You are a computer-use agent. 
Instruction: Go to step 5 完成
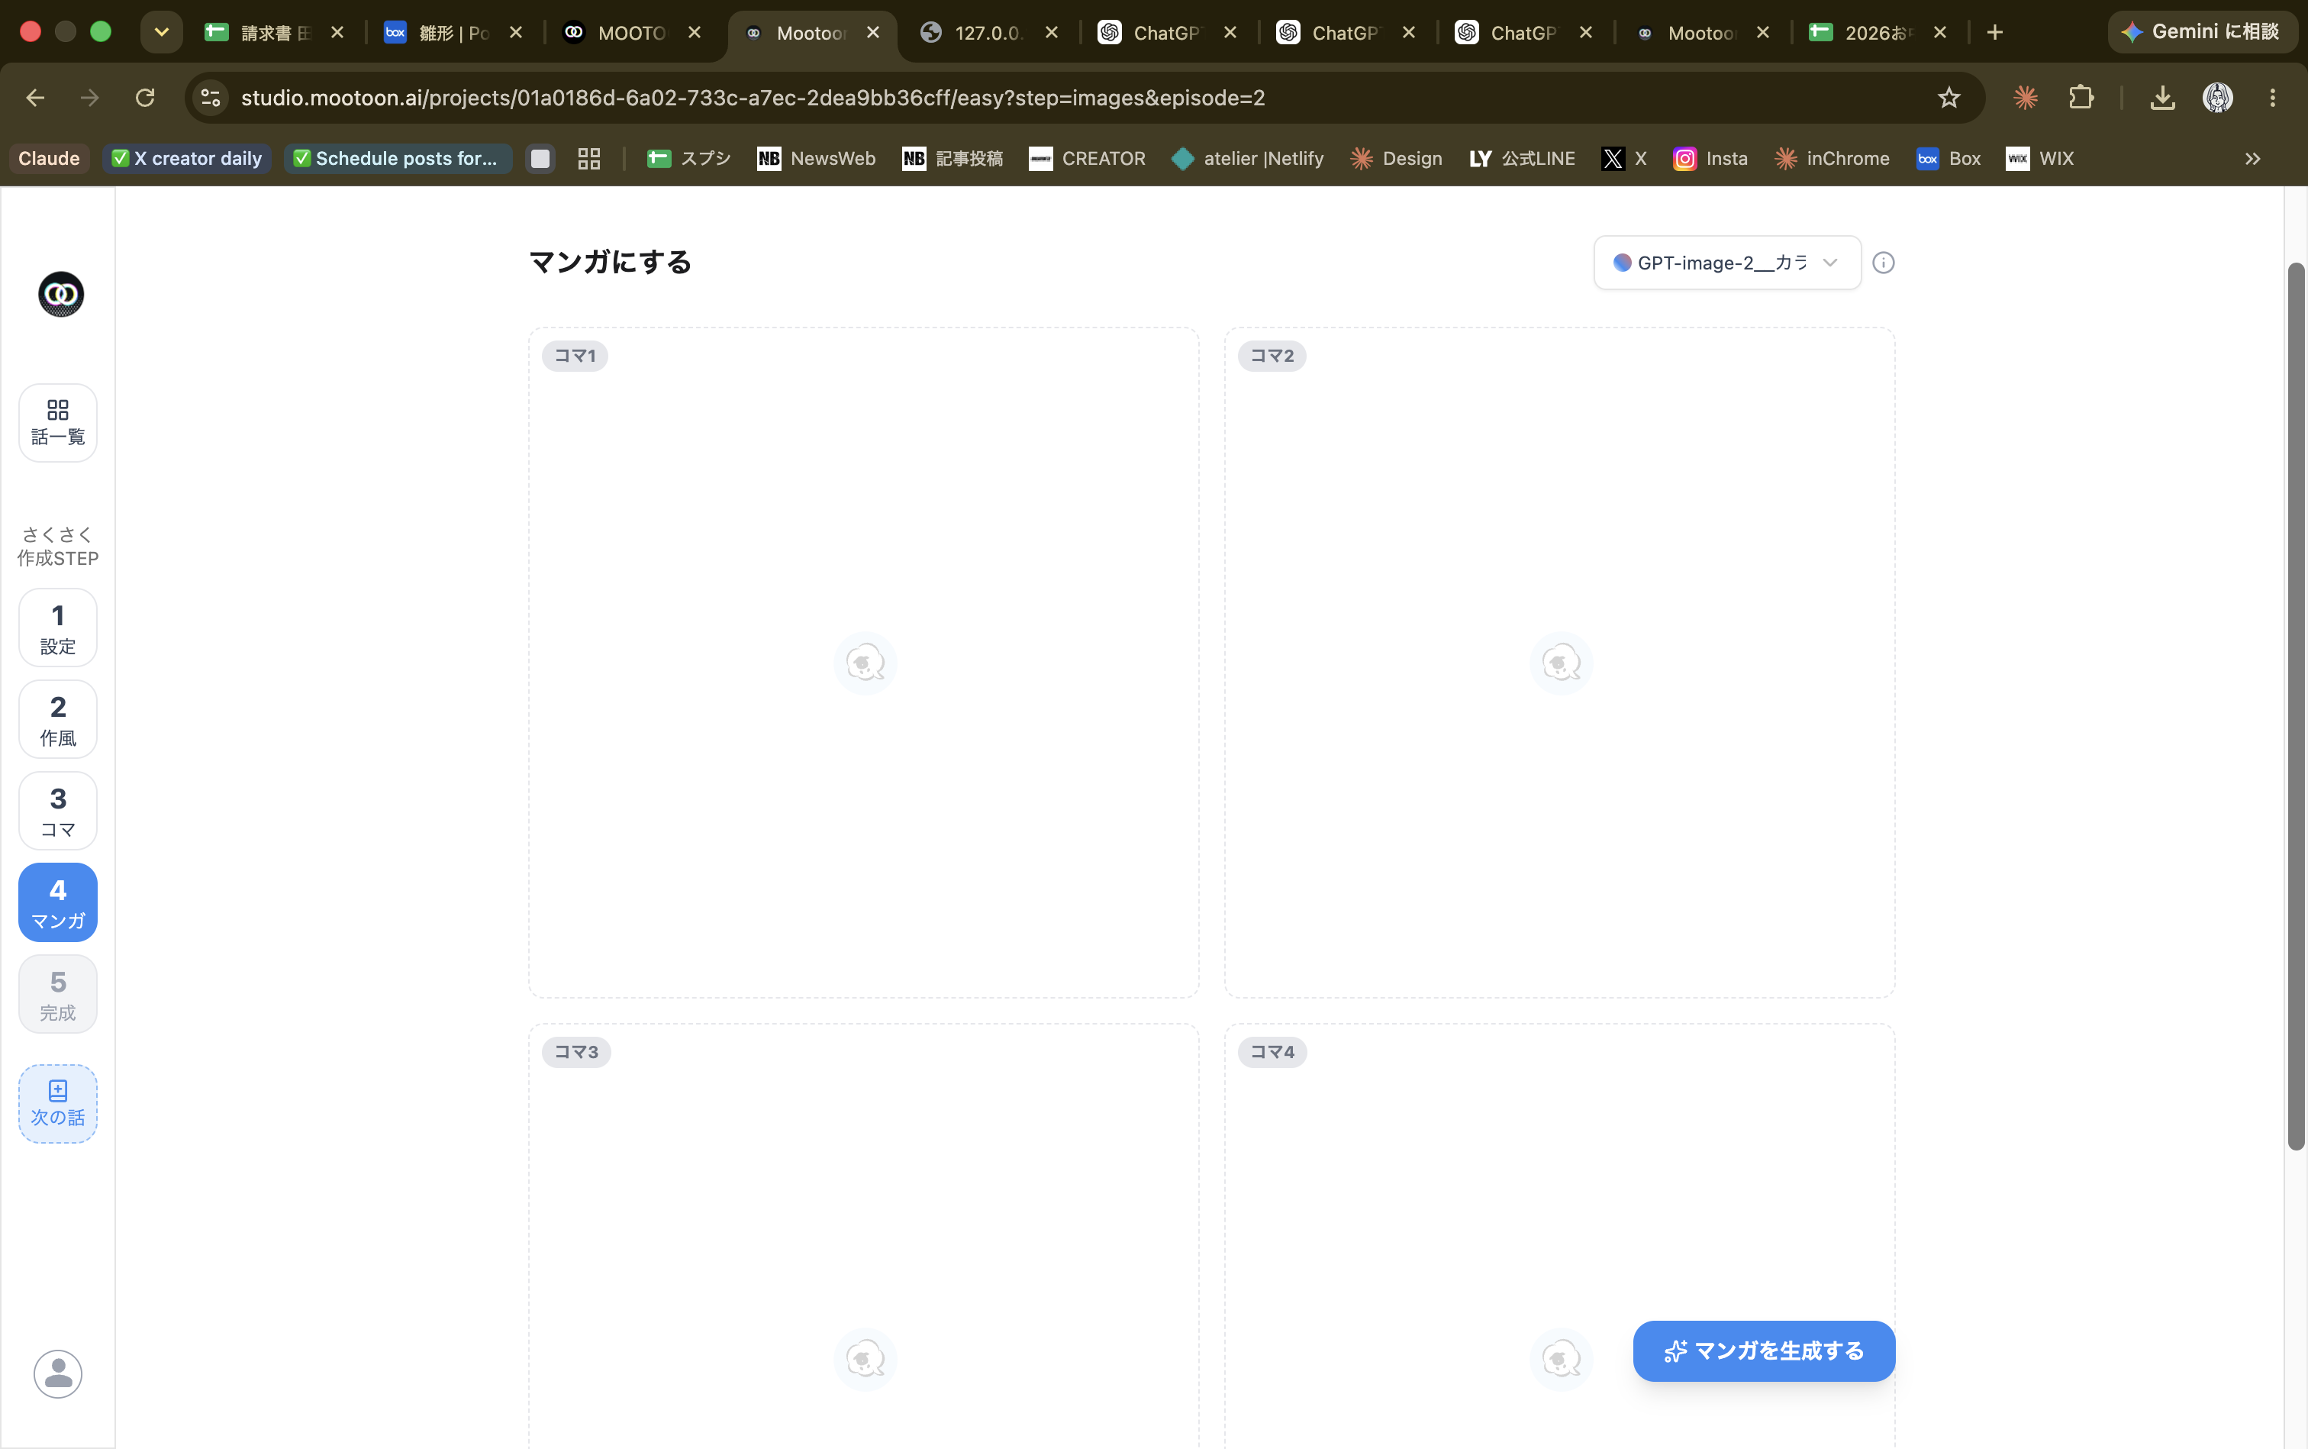pyautogui.click(x=57, y=994)
